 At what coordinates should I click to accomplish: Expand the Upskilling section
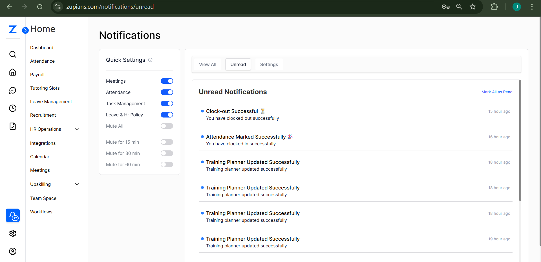[x=77, y=184]
